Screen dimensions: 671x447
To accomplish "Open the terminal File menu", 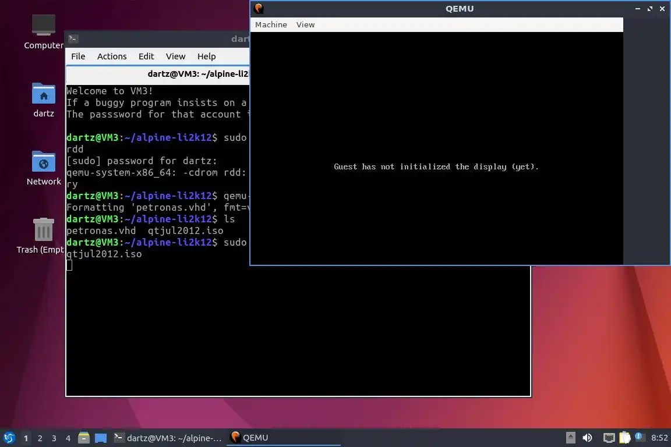I will (x=78, y=56).
